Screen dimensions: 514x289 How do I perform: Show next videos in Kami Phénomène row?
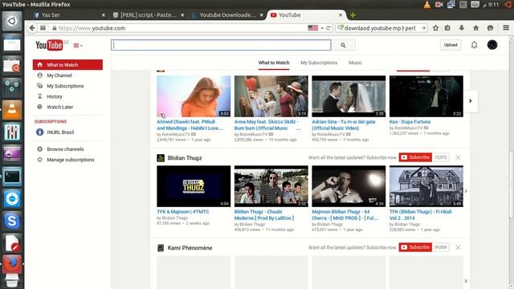click(466, 281)
